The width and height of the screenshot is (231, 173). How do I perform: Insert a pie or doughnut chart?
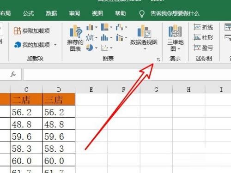tap(90, 48)
